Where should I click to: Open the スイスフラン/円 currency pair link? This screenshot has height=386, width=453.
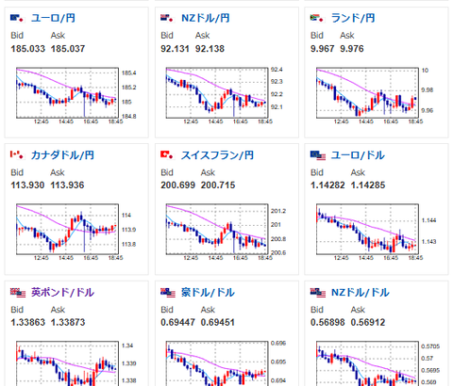217,155
